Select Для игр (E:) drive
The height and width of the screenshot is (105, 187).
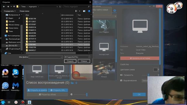pos(13,45)
